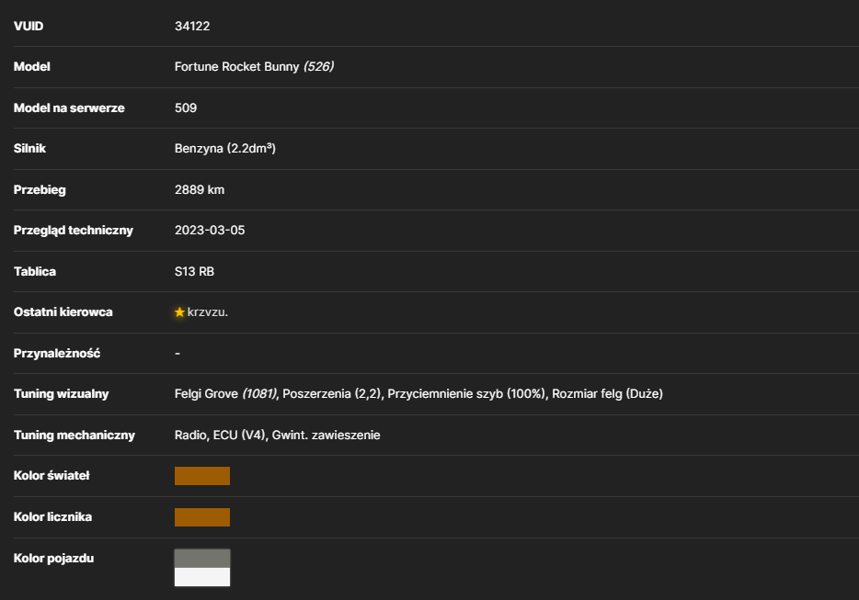
Task: Click the Ostatni kierowca label
Action: tap(63, 312)
